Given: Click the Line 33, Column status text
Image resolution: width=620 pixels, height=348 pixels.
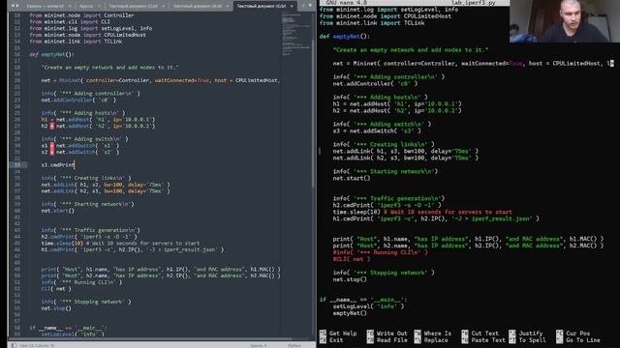Looking at the screenshot, I should (x=37, y=345).
